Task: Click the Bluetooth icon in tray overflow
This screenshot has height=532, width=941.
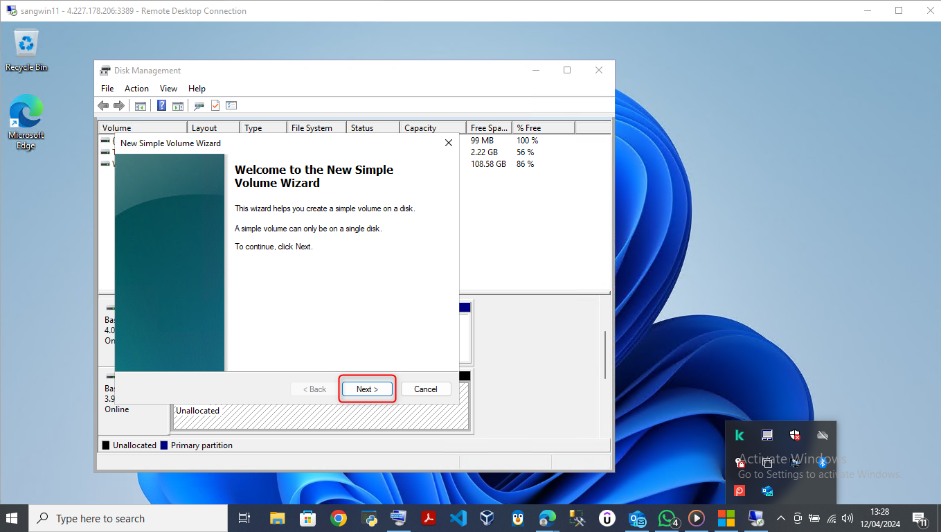Action: tap(823, 463)
